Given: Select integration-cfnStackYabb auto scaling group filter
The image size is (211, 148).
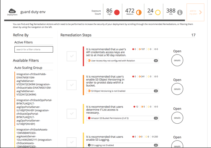Looking at the screenshot, I should tap(34, 84).
